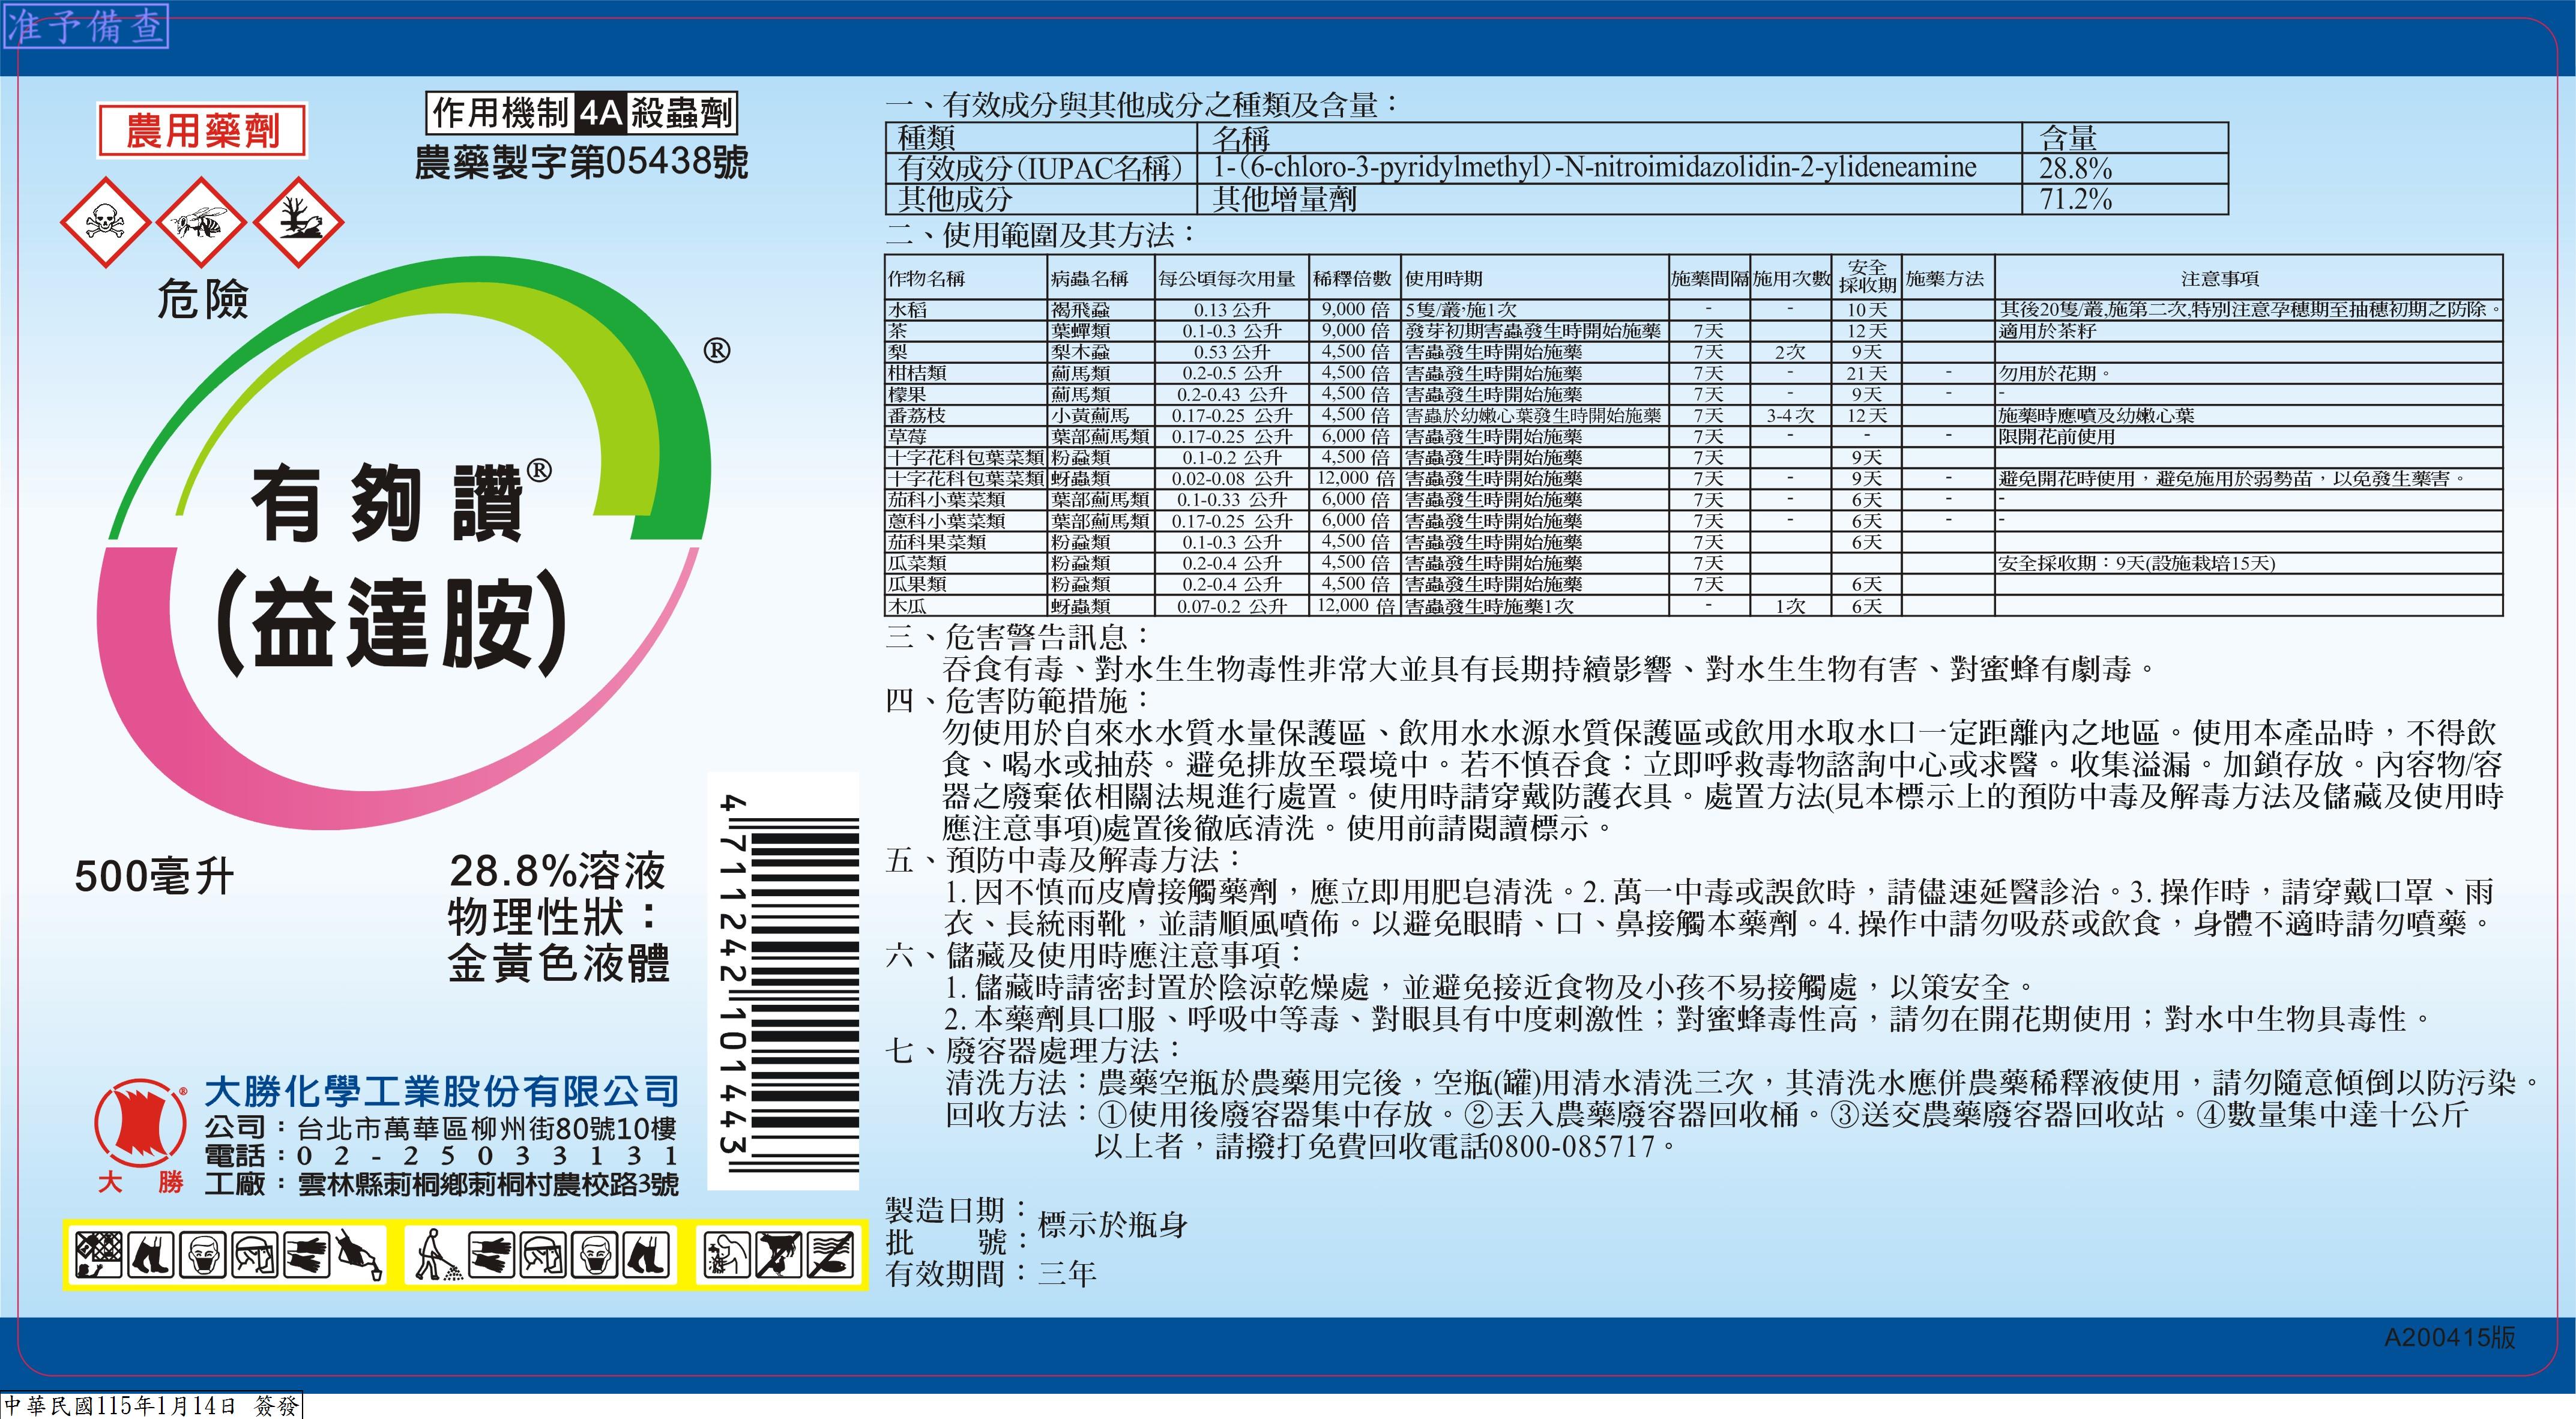This screenshot has height=1419, width=2576.
Task: Click the company address 台北市萬華區柳州街80號10樓
Action: 488,1129
